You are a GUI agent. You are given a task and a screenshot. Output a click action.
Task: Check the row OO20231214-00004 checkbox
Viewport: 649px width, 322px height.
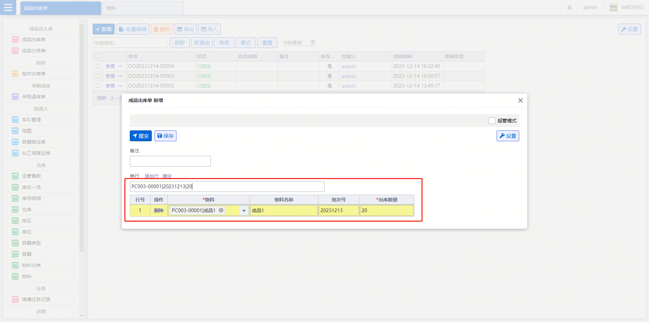coord(98,66)
